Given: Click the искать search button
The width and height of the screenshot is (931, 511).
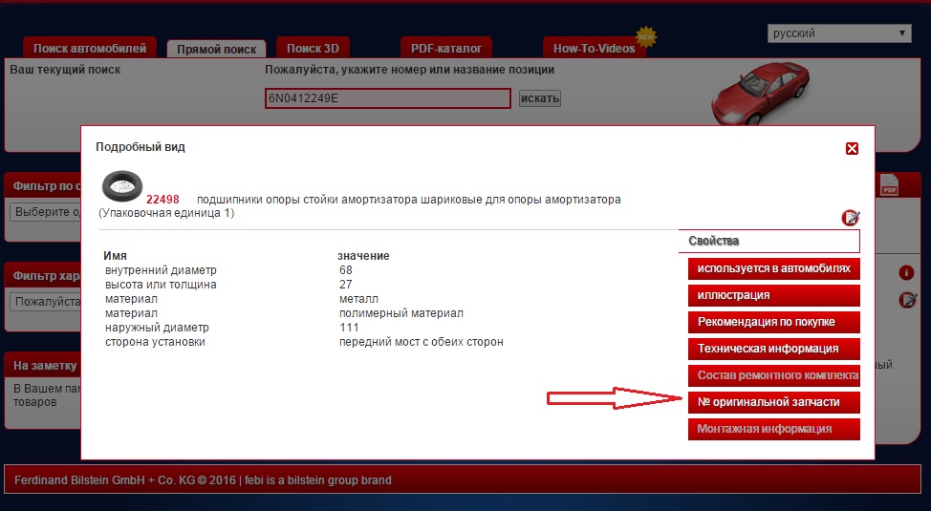Looking at the screenshot, I should [x=540, y=98].
